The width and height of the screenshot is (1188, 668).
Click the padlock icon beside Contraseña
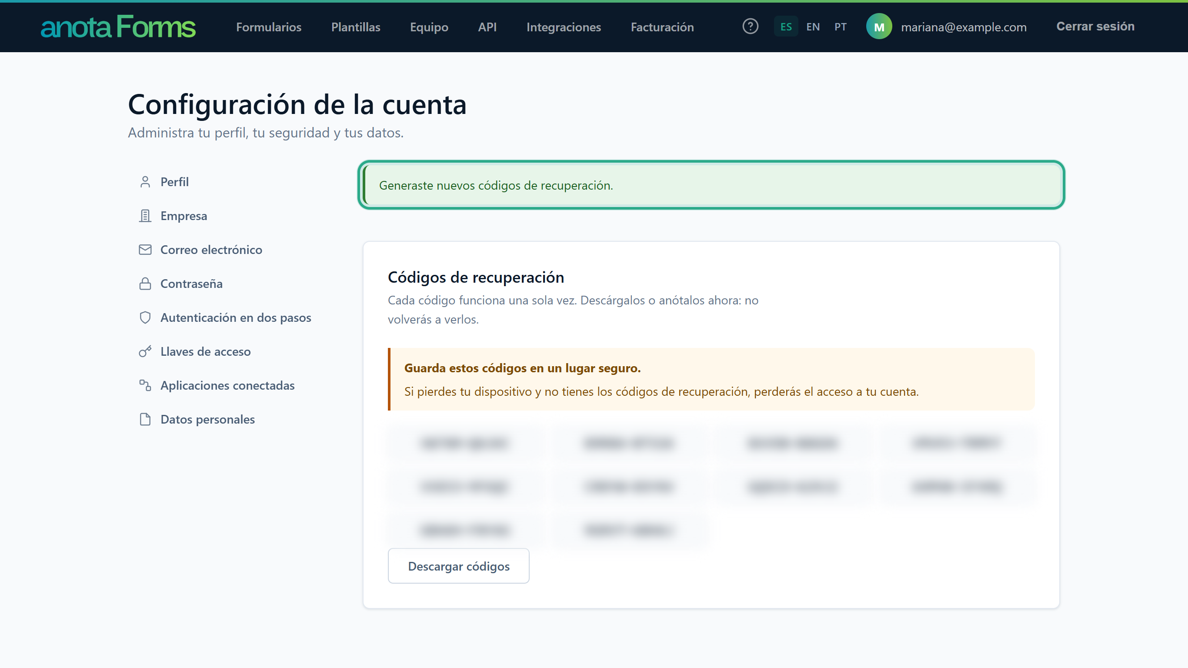(145, 284)
